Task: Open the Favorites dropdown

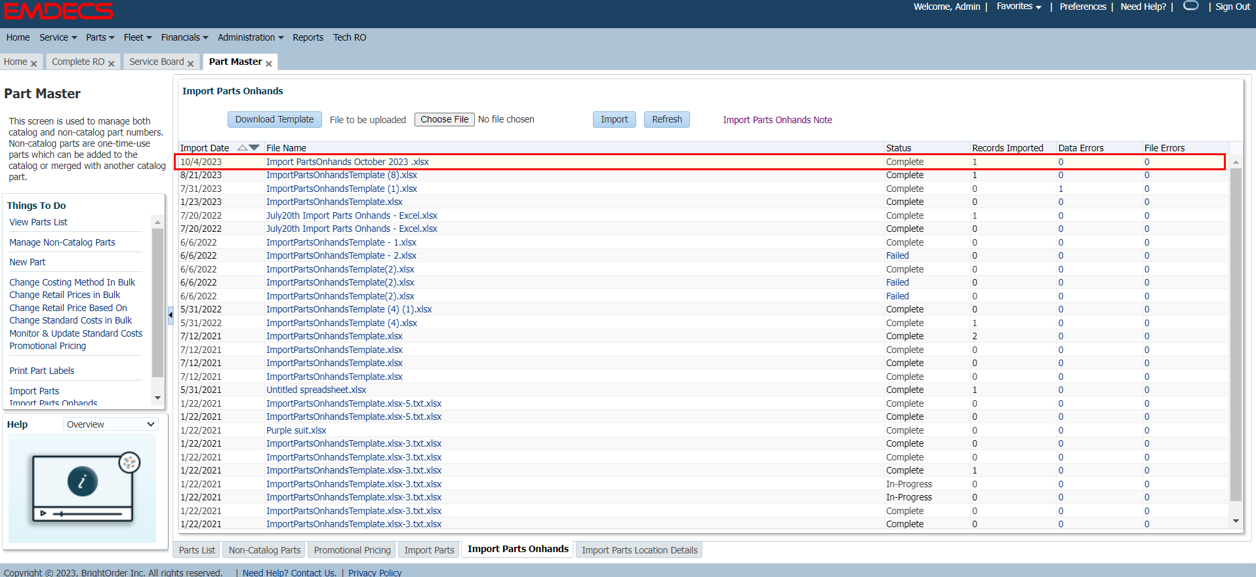Action: tap(1019, 7)
